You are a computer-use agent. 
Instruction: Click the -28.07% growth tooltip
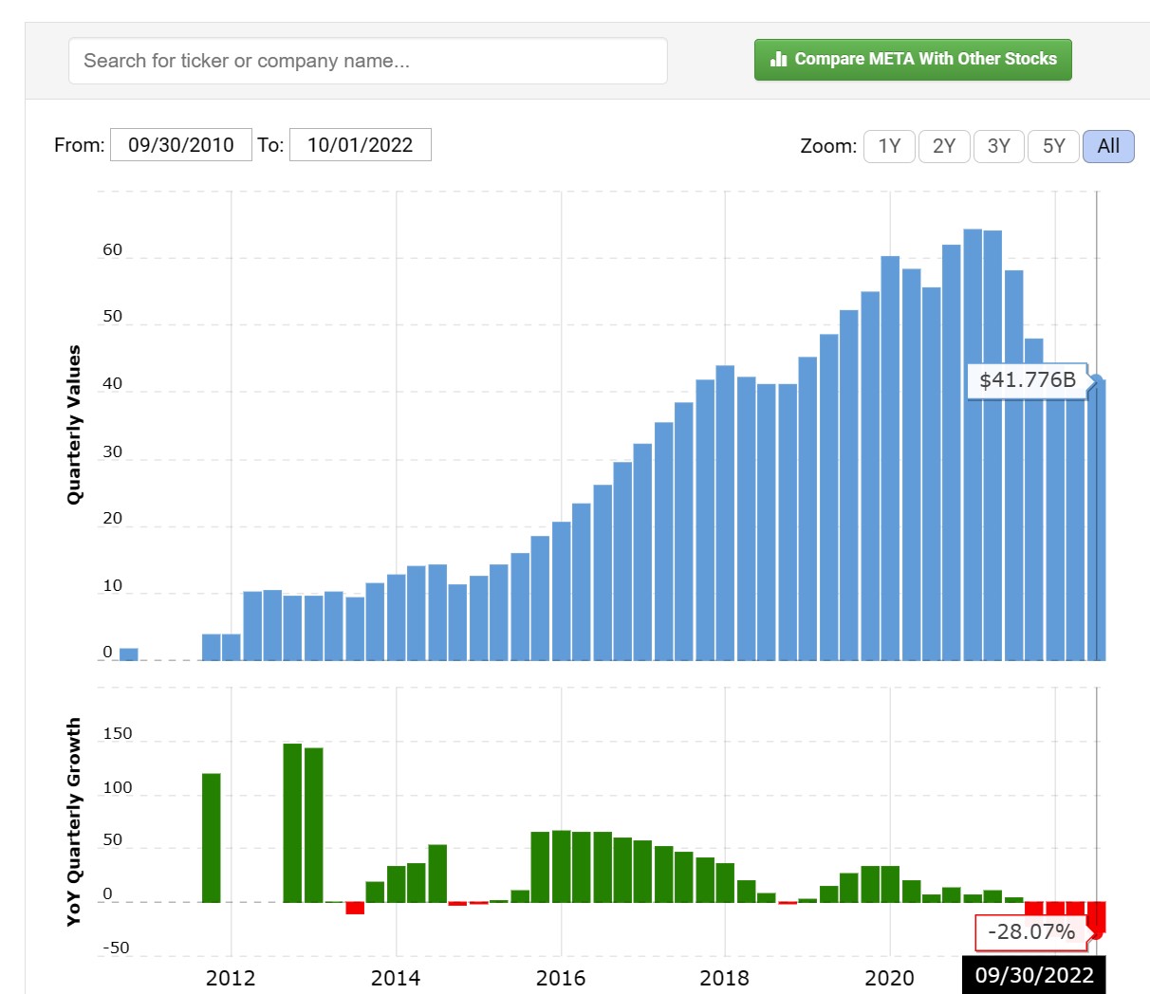[1030, 931]
